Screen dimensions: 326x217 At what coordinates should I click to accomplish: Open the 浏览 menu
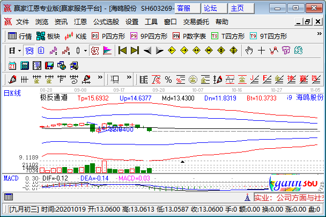point(42,22)
